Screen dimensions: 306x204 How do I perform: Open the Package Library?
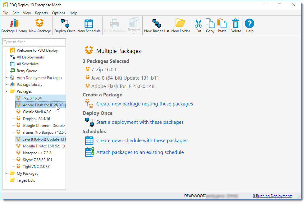pos(14,25)
